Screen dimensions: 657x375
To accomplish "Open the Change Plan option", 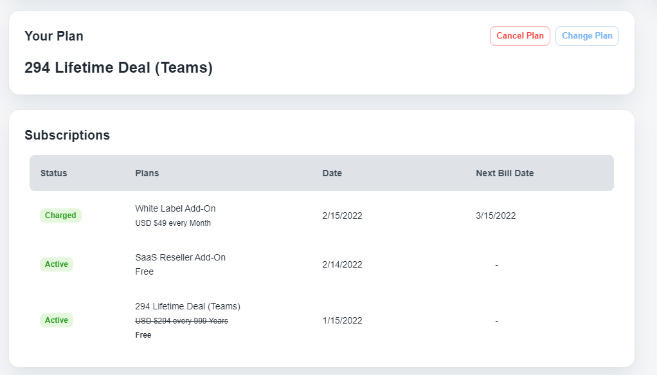I will click(586, 36).
